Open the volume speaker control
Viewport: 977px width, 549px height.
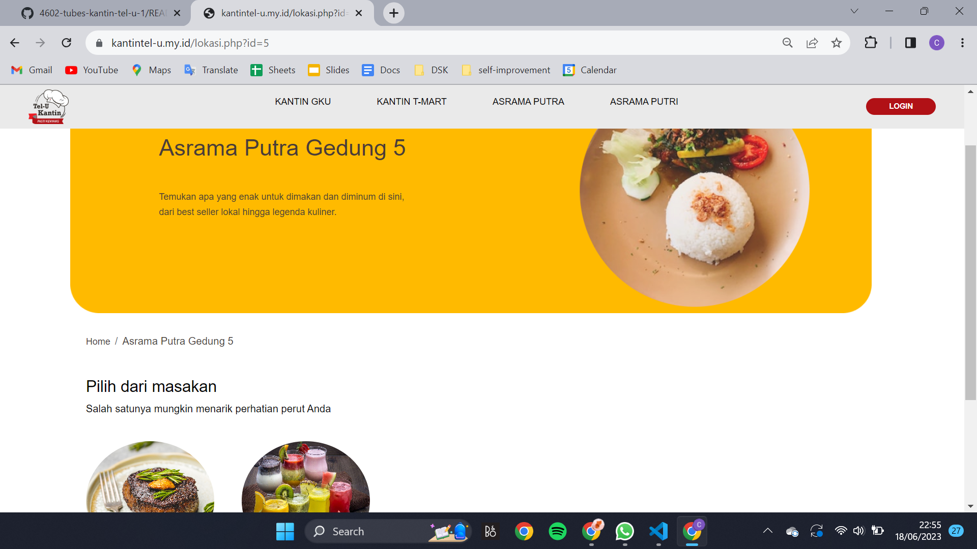coord(858,531)
